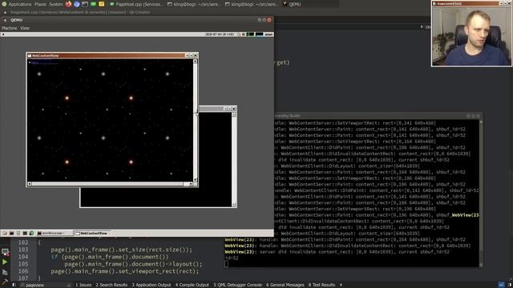Click the Qt Creator Run green arrow
The height and width of the screenshot is (288, 513).
click(5, 262)
